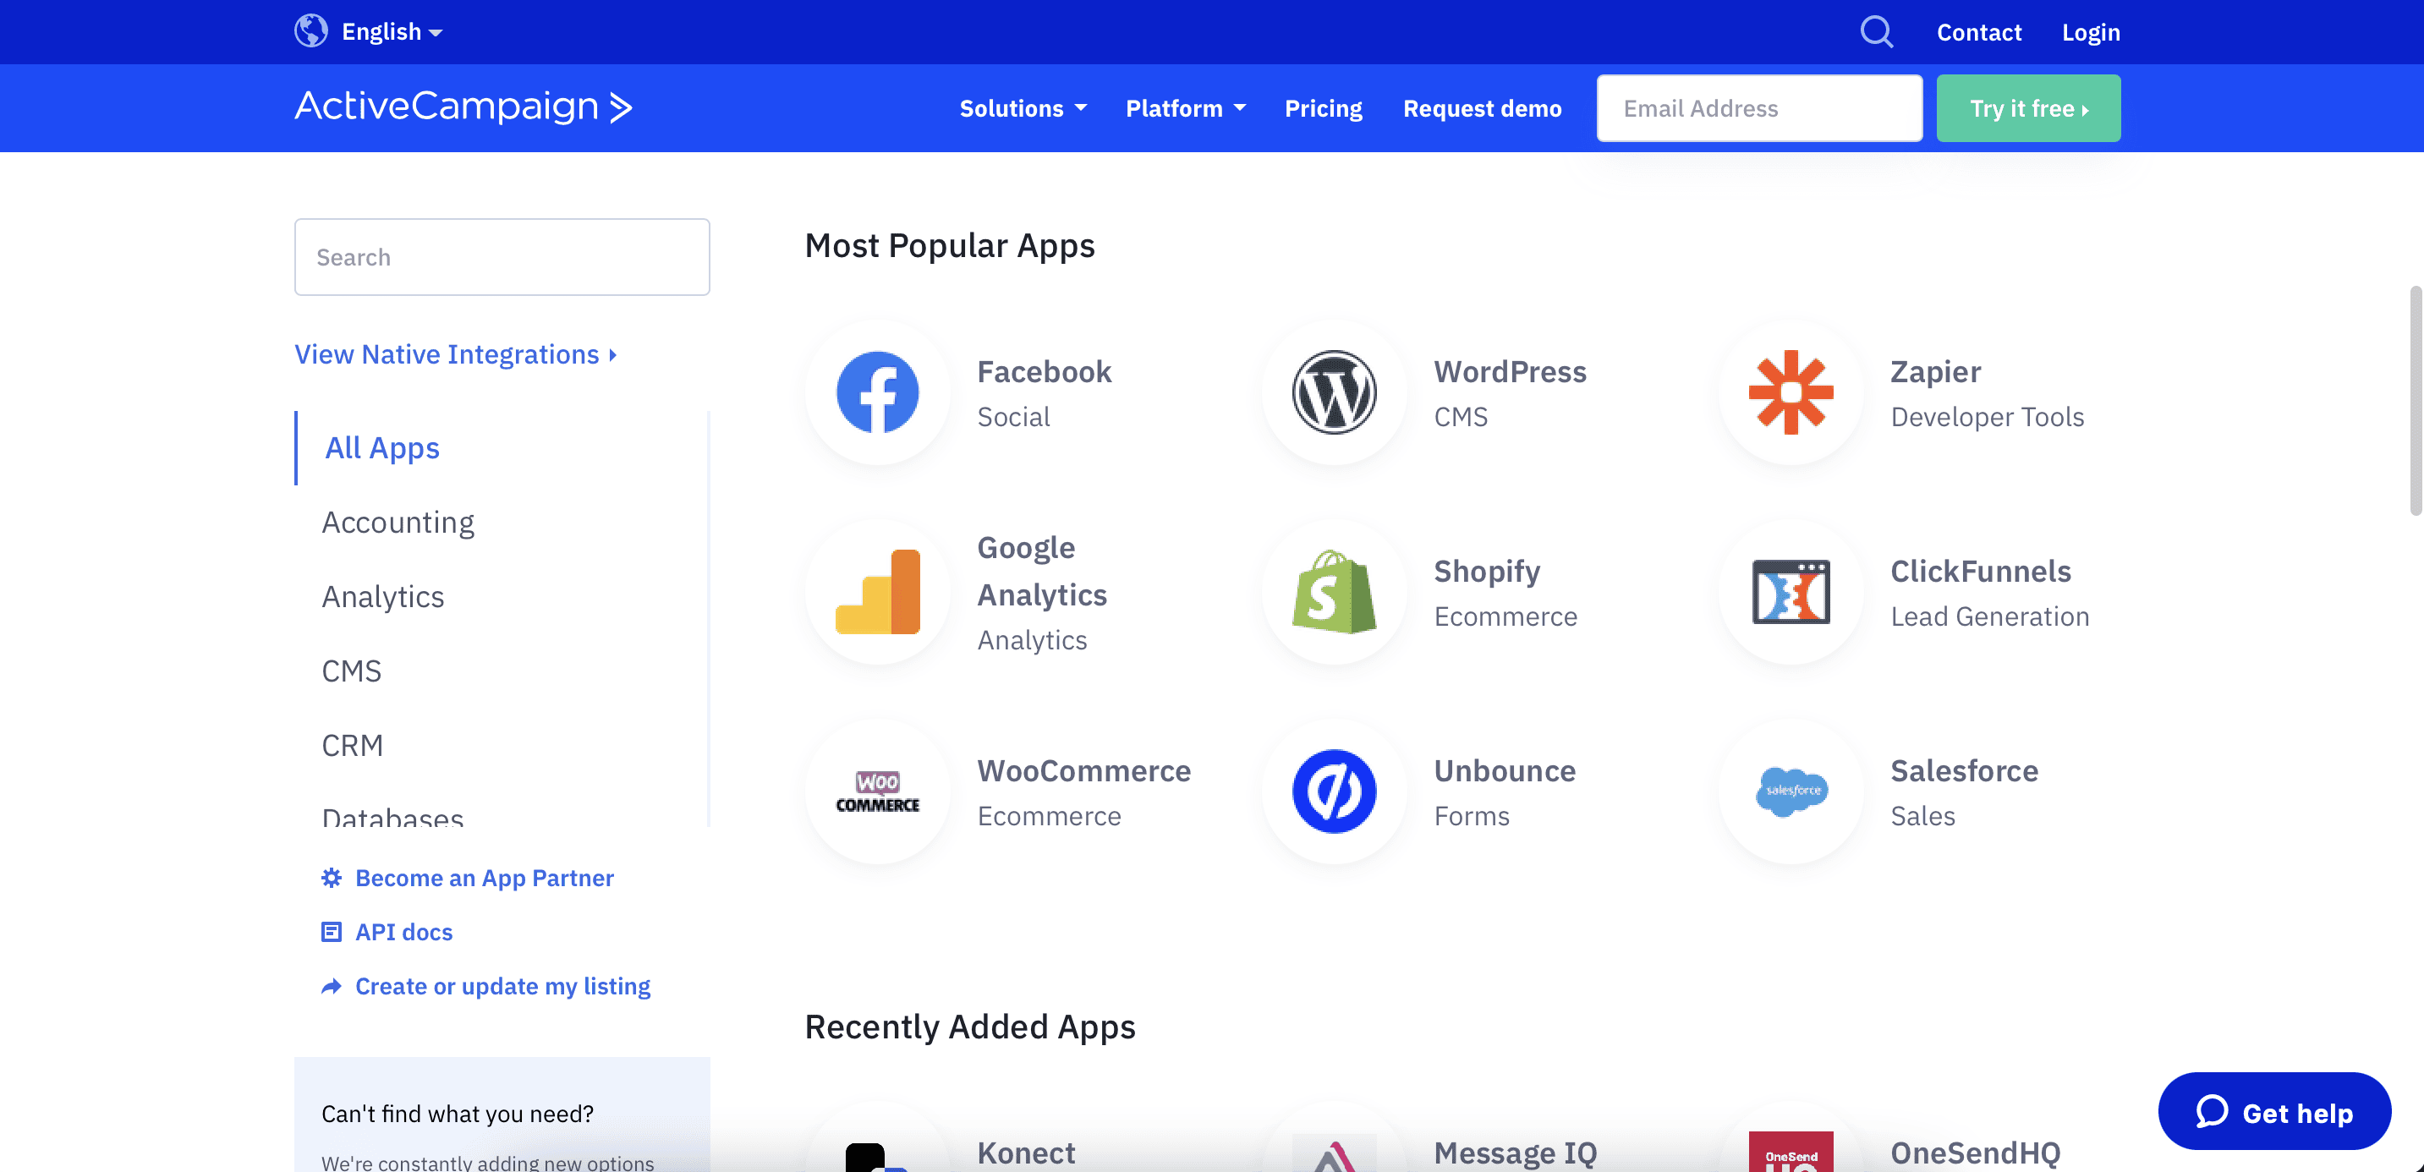Click the WordPress CMS app icon
This screenshot has width=2424, height=1172.
tap(1334, 392)
